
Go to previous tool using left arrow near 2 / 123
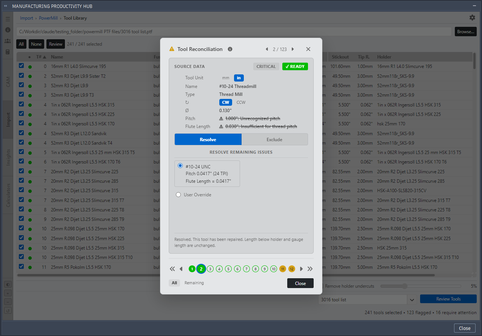(x=267, y=49)
